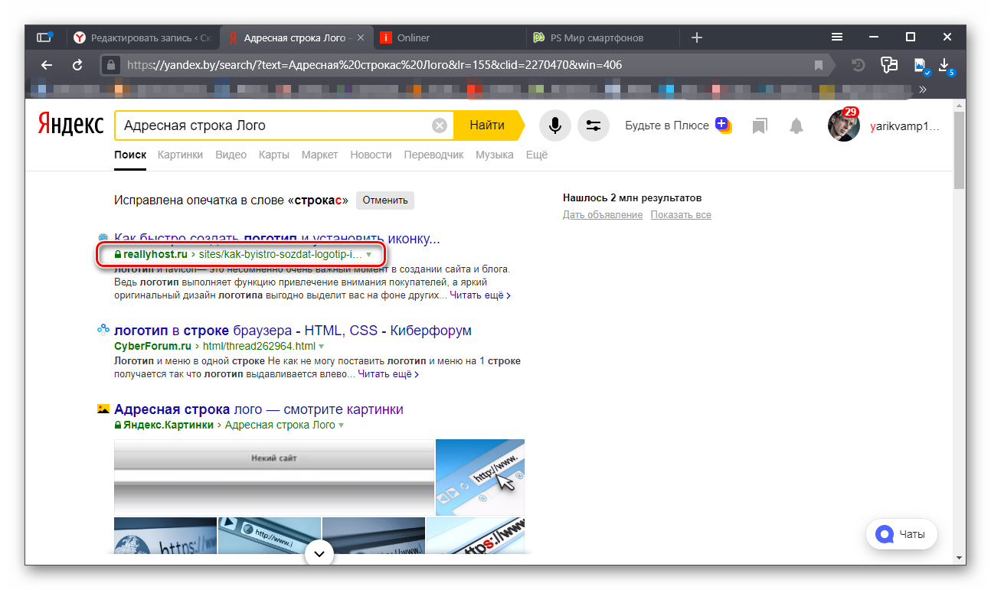This screenshot has width=991, height=590.
Task: Open the Ещё search category menu
Action: click(x=537, y=155)
